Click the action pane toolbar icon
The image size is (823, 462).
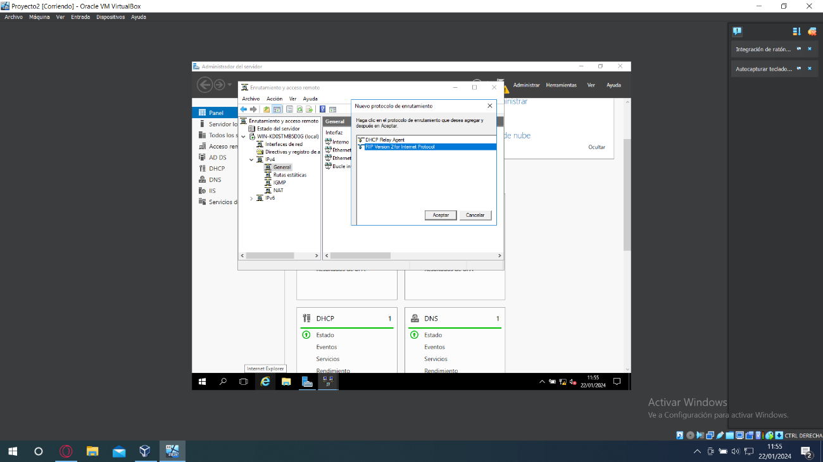pyautogui.click(x=332, y=109)
